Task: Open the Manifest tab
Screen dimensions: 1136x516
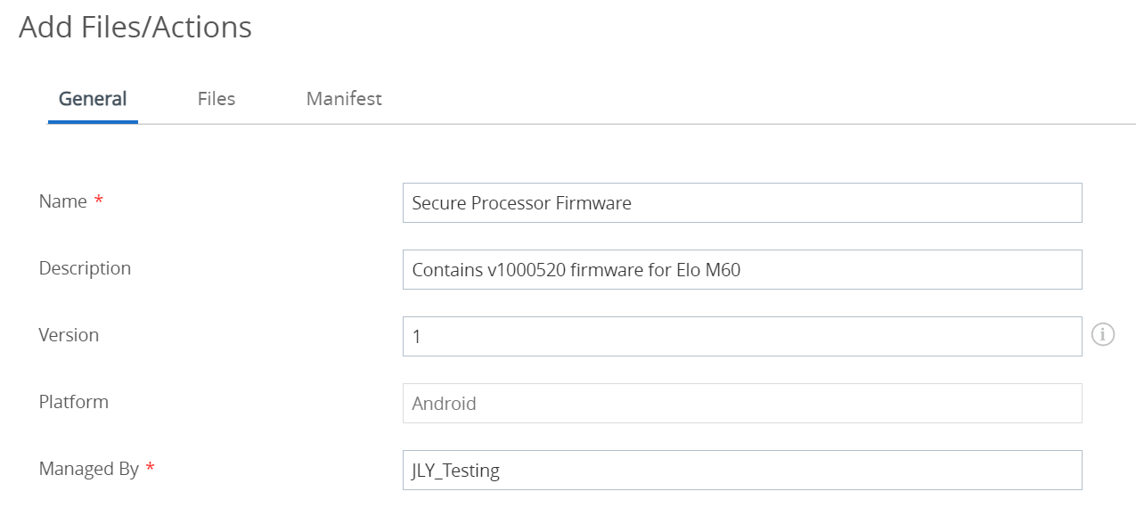Action: coord(344,98)
